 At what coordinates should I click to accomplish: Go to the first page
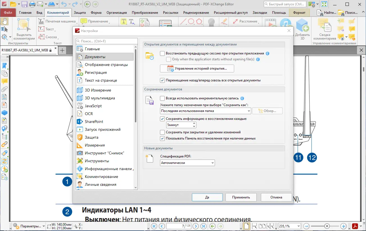click(154, 226)
